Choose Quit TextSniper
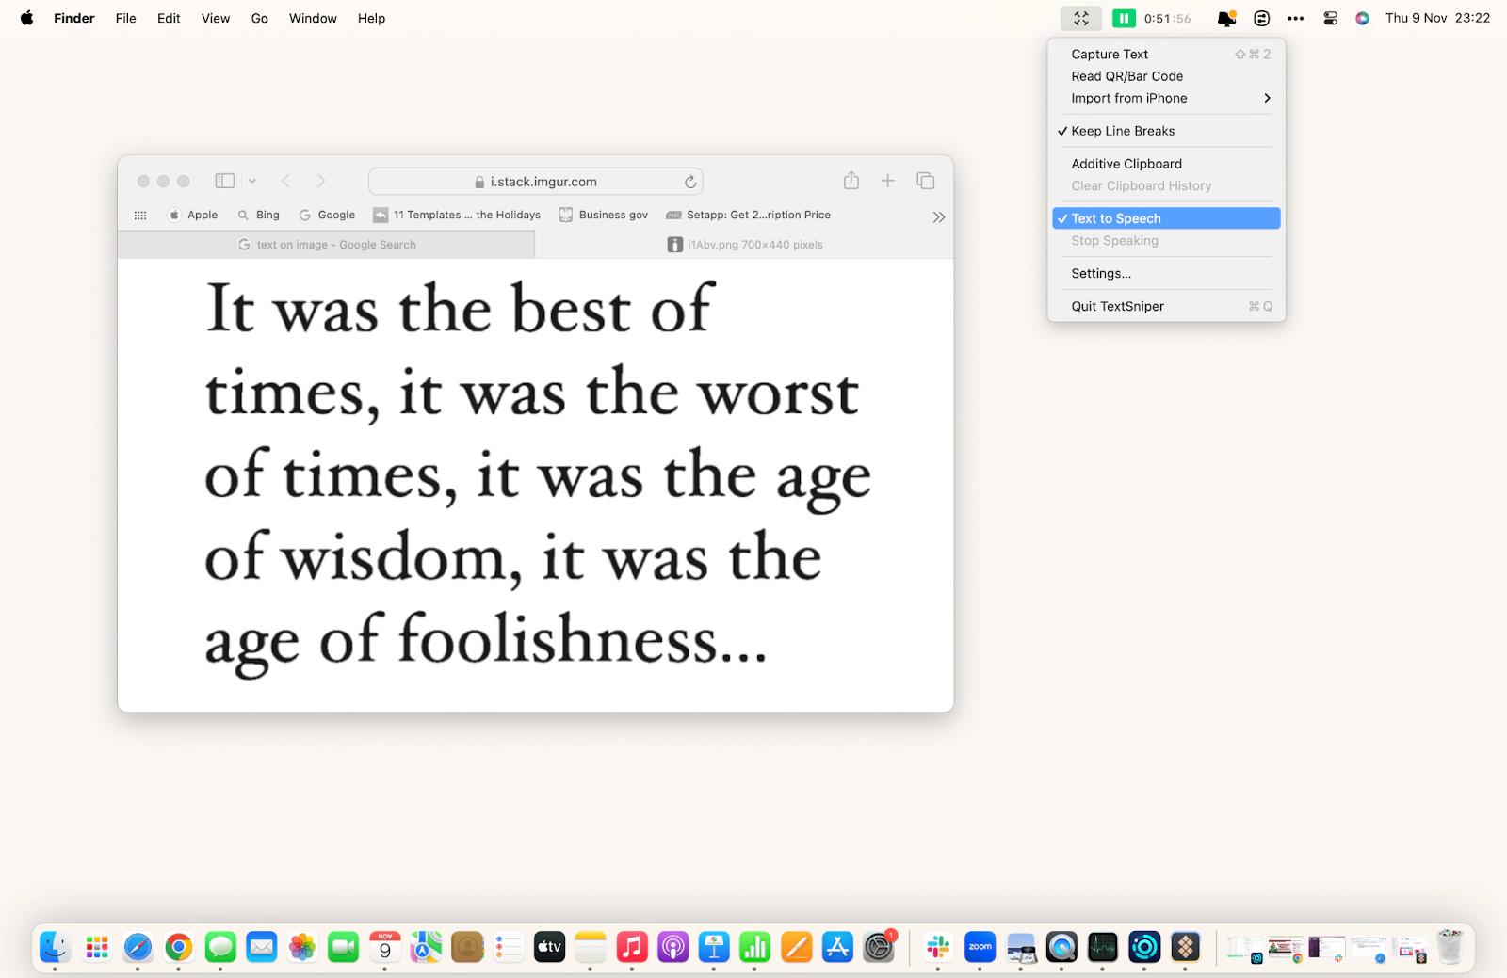The width and height of the screenshot is (1507, 978). 1166,306
